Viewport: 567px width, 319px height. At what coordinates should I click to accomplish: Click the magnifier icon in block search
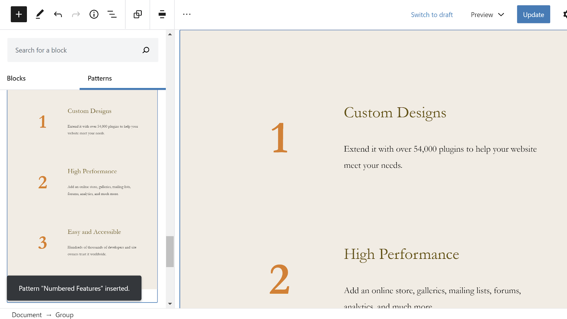[x=146, y=50]
